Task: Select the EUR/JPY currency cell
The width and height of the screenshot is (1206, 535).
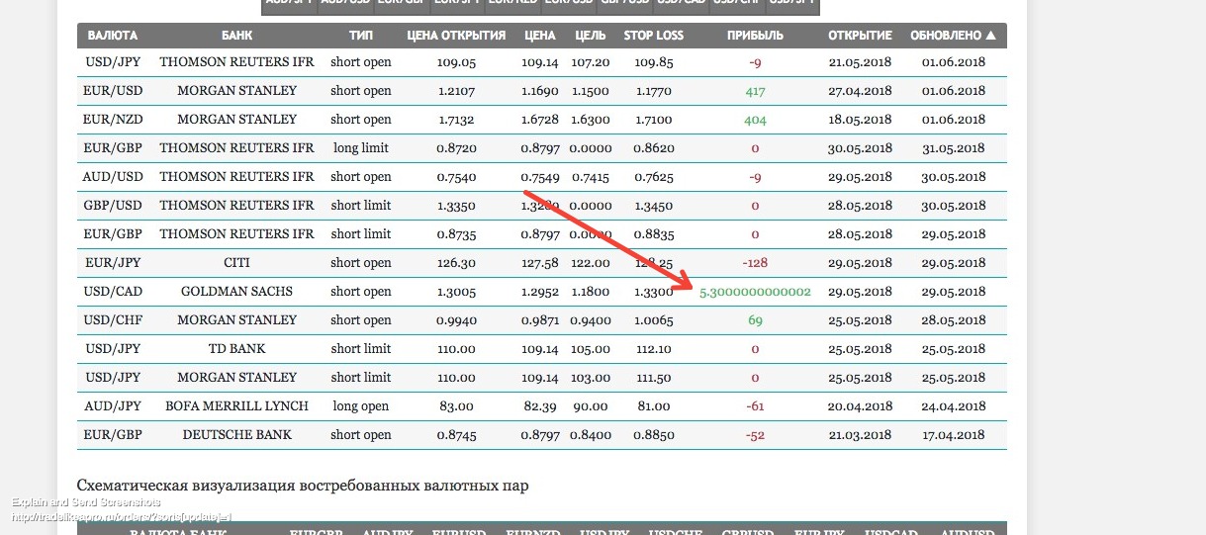Action: point(113,263)
